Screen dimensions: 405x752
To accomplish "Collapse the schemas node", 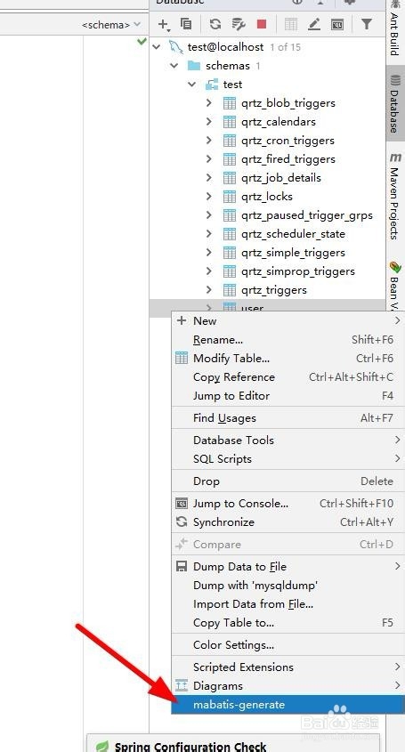I will (174, 66).
